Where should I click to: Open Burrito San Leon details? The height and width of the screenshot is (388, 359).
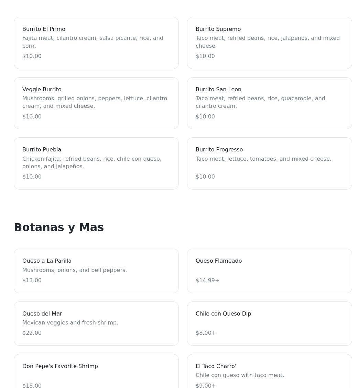click(269, 103)
